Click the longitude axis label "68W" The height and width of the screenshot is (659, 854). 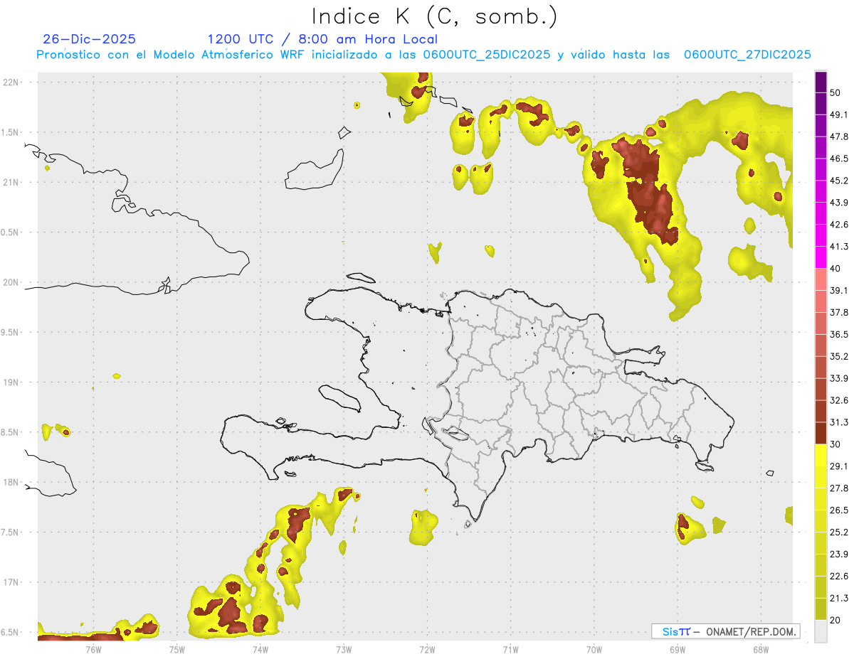tap(761, 649)
